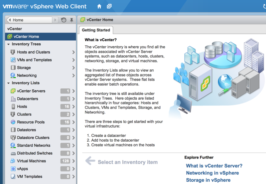
Task: Click the vCenter Home title bar icon
Action: coord(82,20)
